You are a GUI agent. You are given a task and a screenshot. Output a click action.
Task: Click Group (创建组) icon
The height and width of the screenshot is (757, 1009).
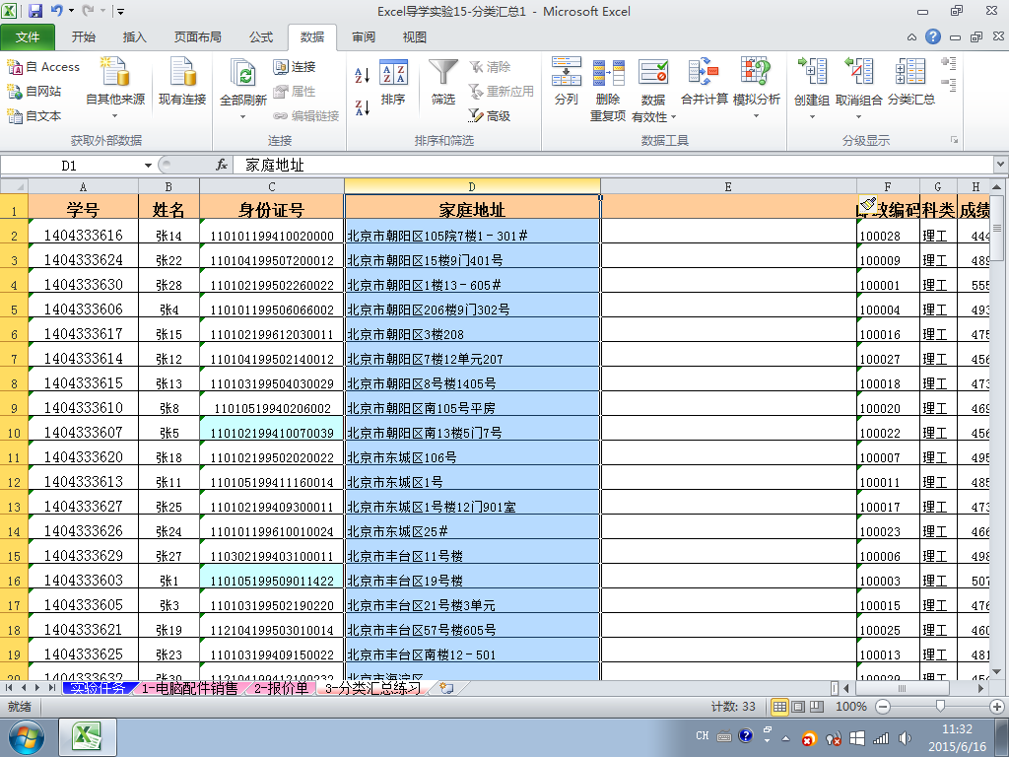[812, 72]
